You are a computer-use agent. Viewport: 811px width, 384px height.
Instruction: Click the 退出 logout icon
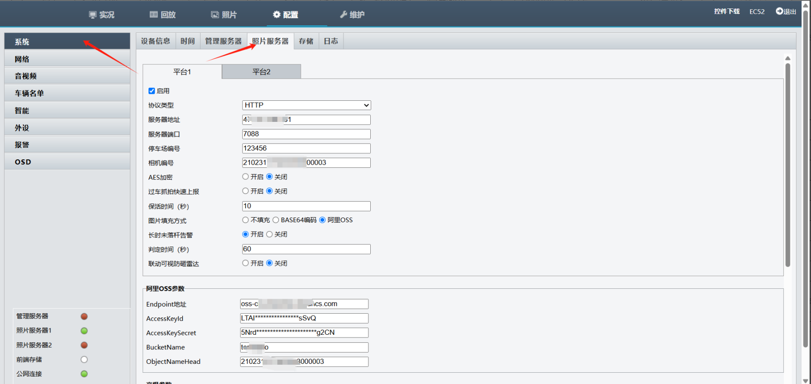tap(780, 11)
